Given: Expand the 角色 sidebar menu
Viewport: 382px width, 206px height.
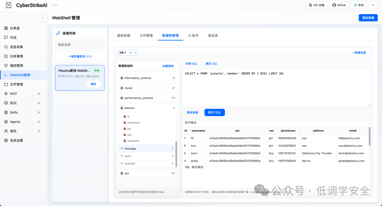Looking at the screenshot, I should coord(24,131).
